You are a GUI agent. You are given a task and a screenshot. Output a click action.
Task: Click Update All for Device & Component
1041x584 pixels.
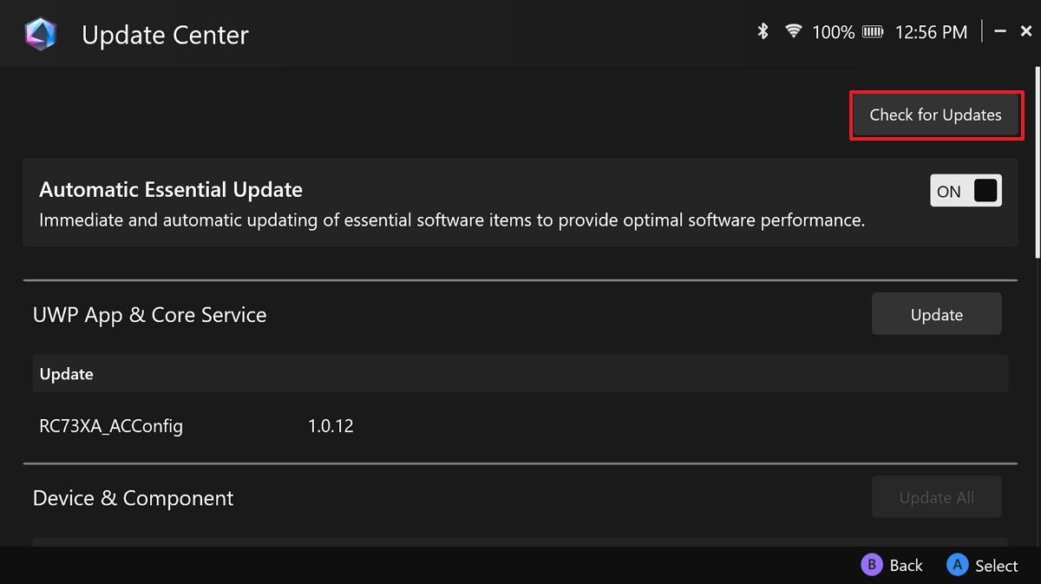tap(936, 497)
